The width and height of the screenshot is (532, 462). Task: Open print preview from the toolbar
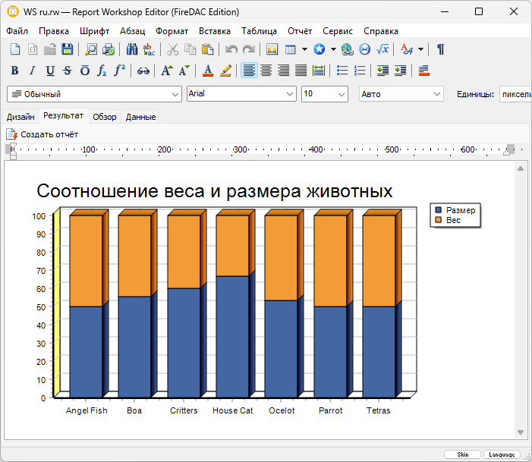tap(91, 49)
